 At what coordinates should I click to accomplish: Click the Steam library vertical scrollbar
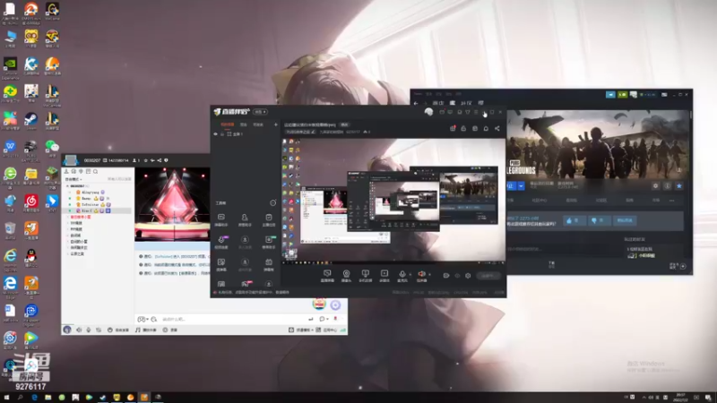tap(690, 116)
